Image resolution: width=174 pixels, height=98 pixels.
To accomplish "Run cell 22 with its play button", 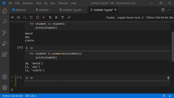I will (27, 48).
